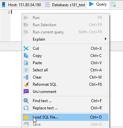Image resolution: width=123 pixels, height=128 pixels.
Task: Click the Find text magnifier icon
Action: pos(26,101)
